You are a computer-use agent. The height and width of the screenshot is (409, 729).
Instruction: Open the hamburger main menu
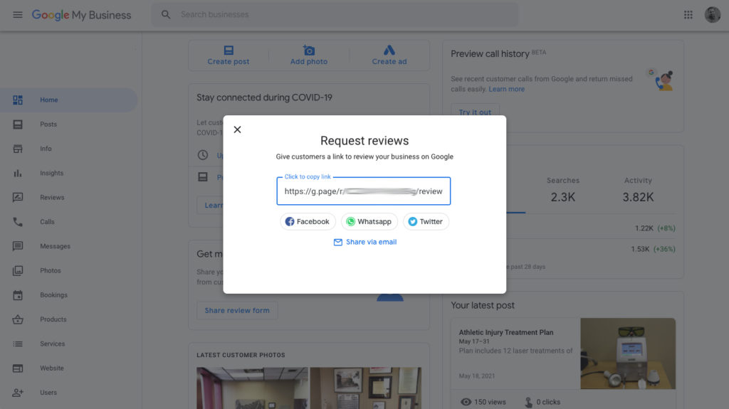pos(18,15)
